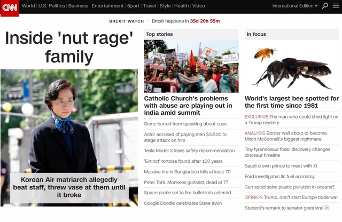Open the Inside 'nut rage' family headline
The width and height of the screenshot is (342, 222).
(68, 46)
